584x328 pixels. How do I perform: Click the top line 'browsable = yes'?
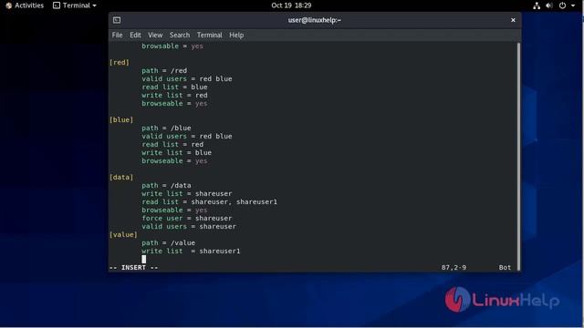click(x=172, y=46)
